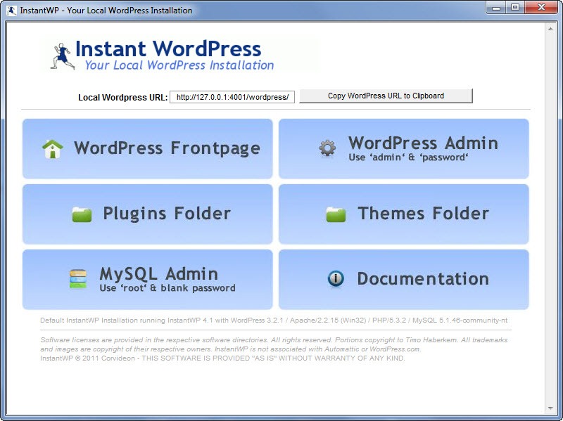Click the InstantWP title bar app icon
Screen dimensions: 563x421
click(11, 11)
